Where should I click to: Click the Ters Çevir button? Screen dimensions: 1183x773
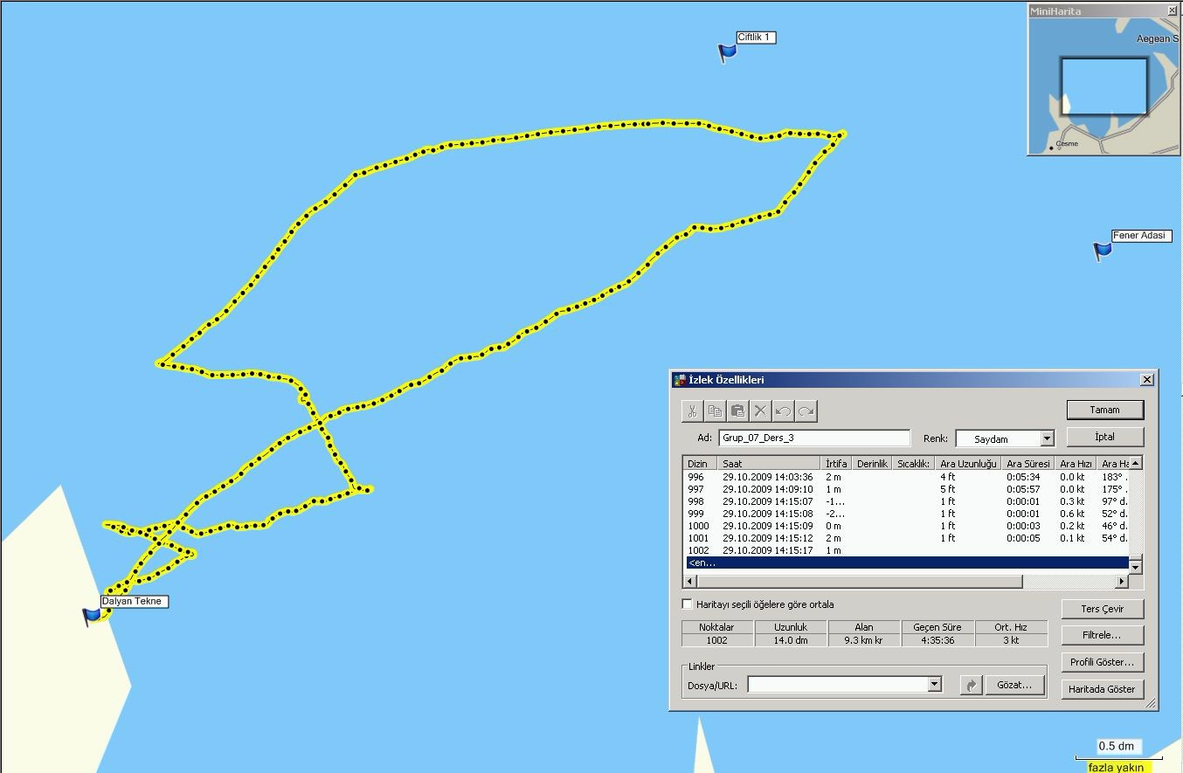point(1103,609)
